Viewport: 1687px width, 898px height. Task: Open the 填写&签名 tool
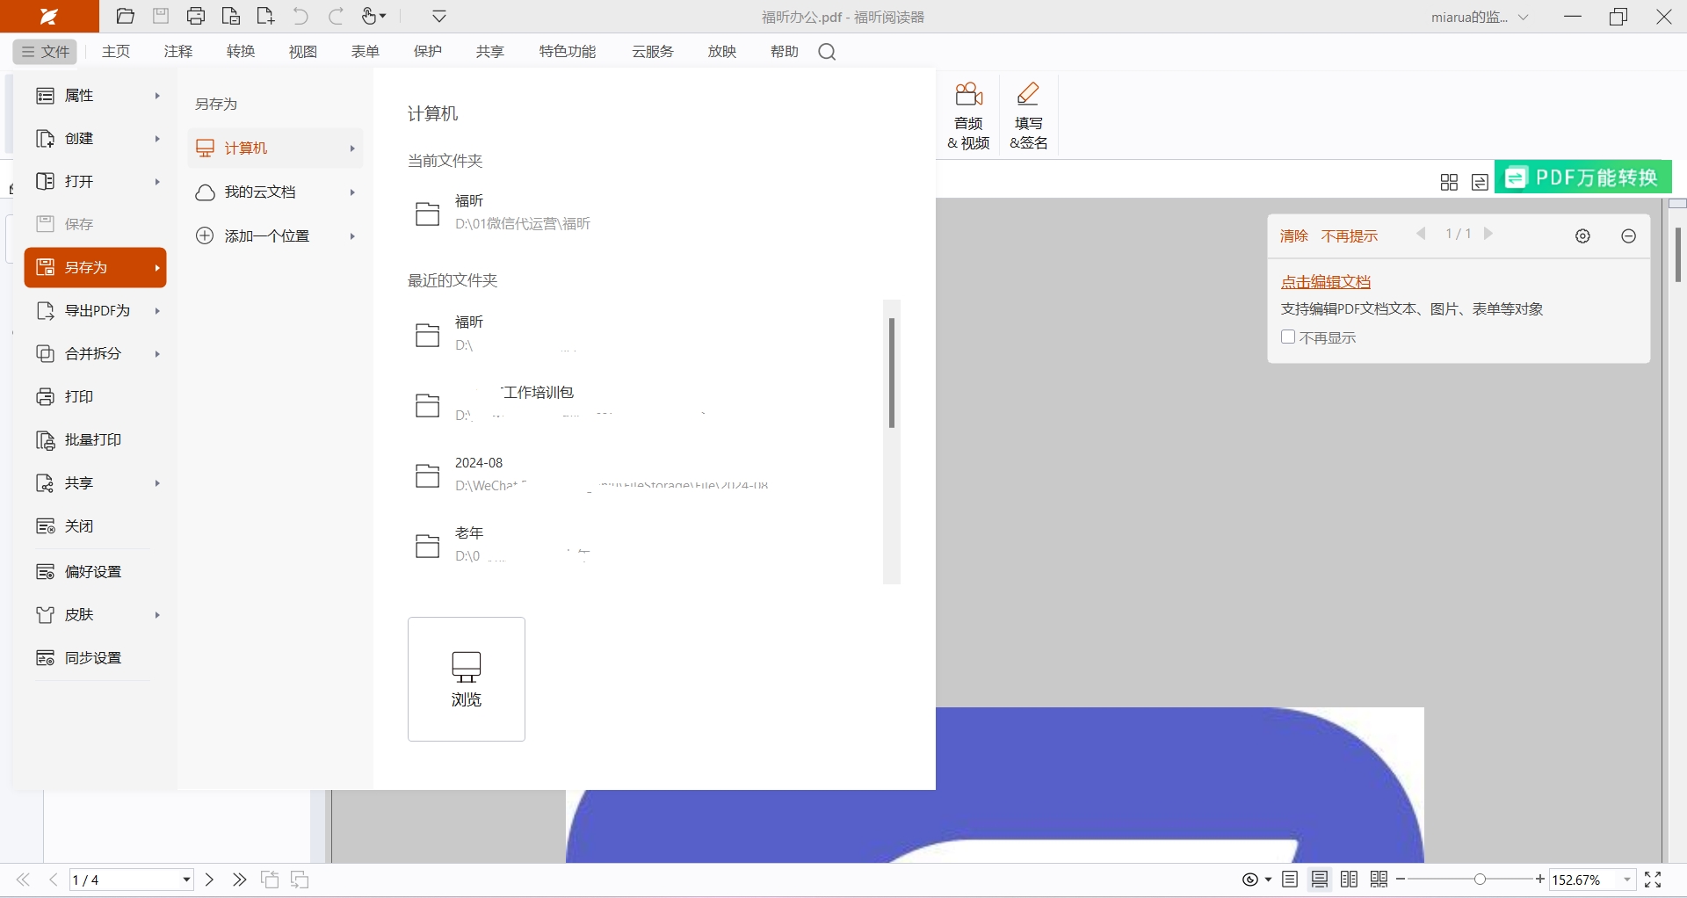(x=1028, y=116)
